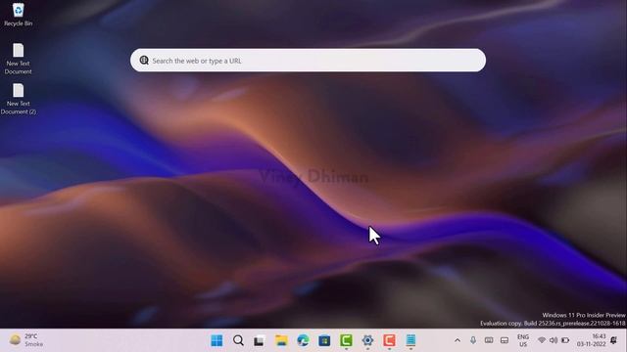
Task: Open the notifications bell icon
Action: [x=614, y=340]
